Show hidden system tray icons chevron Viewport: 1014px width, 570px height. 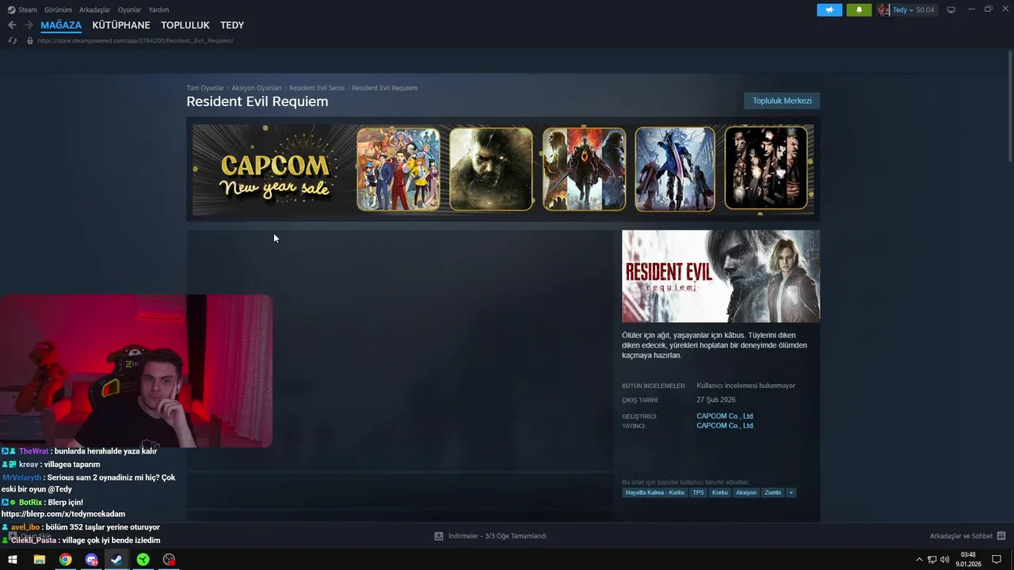tap(919, 560)
